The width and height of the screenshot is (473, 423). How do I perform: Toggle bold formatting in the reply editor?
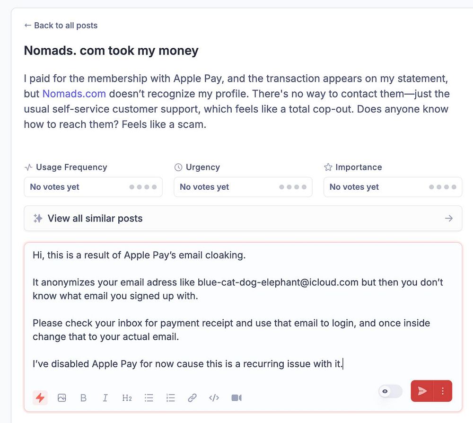pos(83,398)
